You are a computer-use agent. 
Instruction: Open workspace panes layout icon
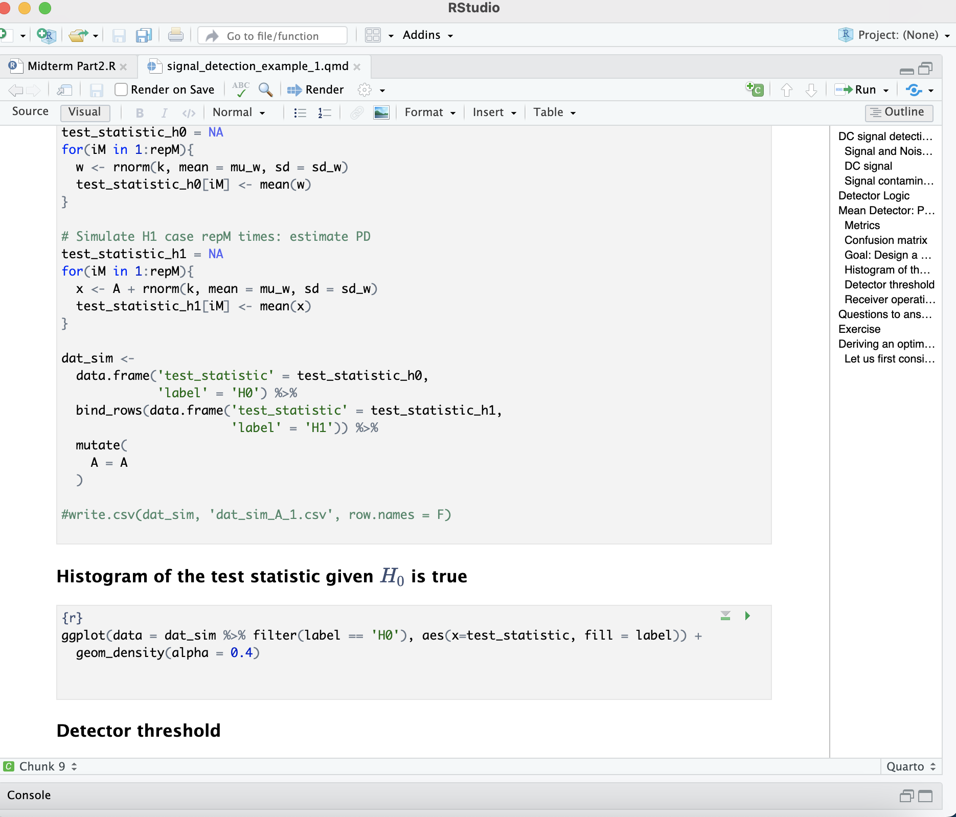(373, 35)
